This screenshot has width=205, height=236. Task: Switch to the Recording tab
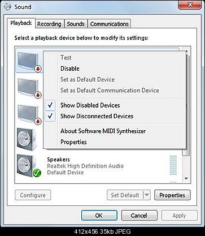tap(49, 24)
